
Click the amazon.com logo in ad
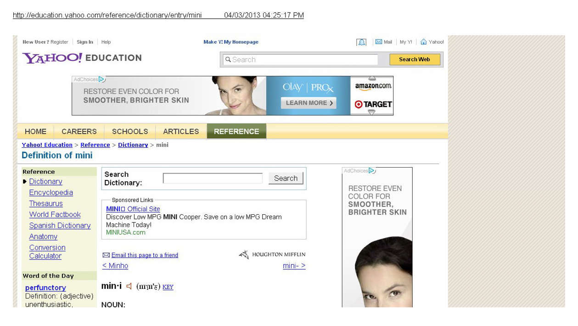pos(373,86)
